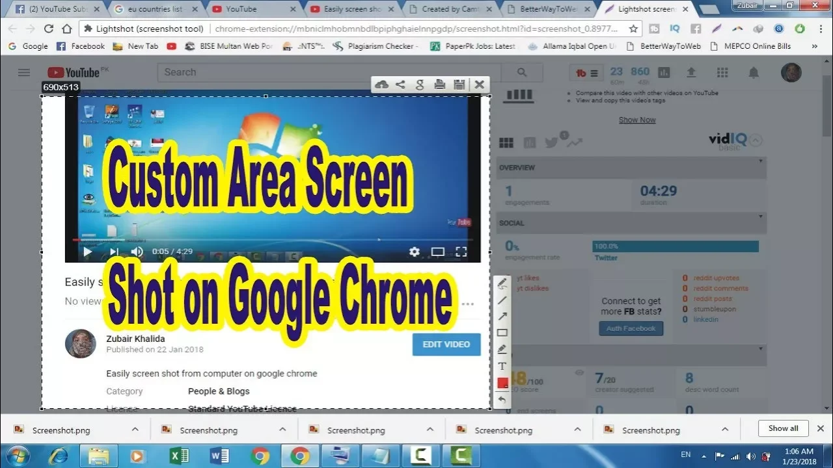Image resolution: width=833 pixels, height=468 pixels.
Task: Mute the video player volume
Action: coord(137,252)
